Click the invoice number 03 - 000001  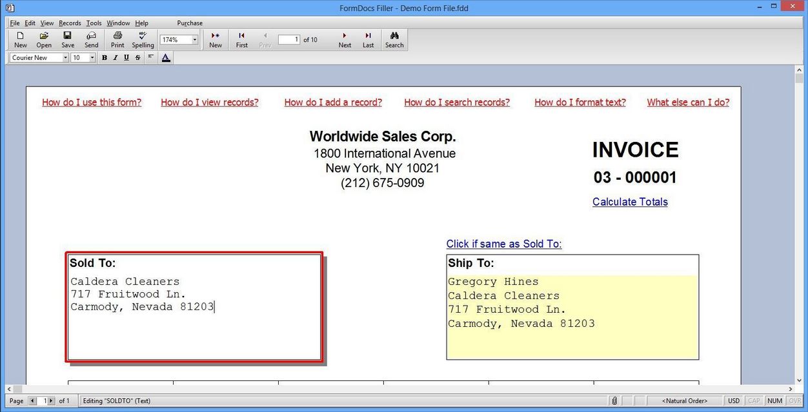click(635, 178)
